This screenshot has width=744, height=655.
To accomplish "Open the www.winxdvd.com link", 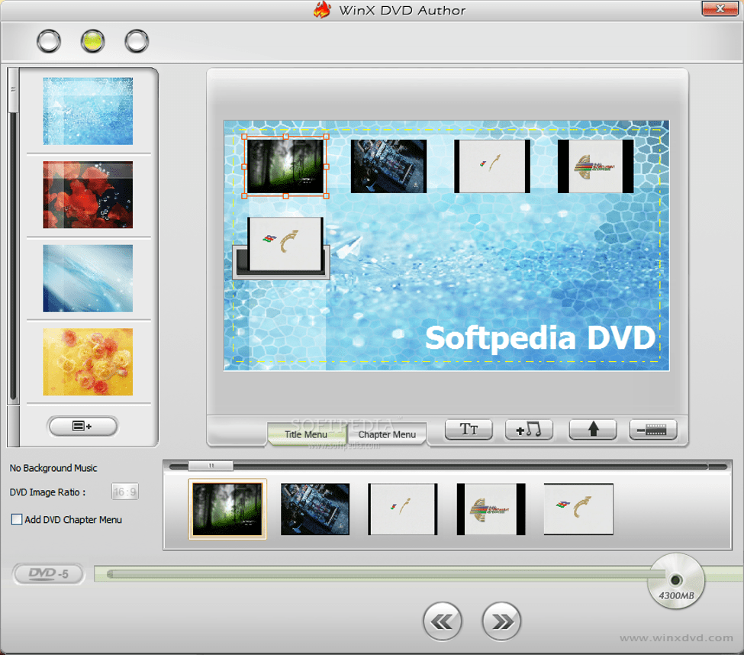I will tap(676, 638).
